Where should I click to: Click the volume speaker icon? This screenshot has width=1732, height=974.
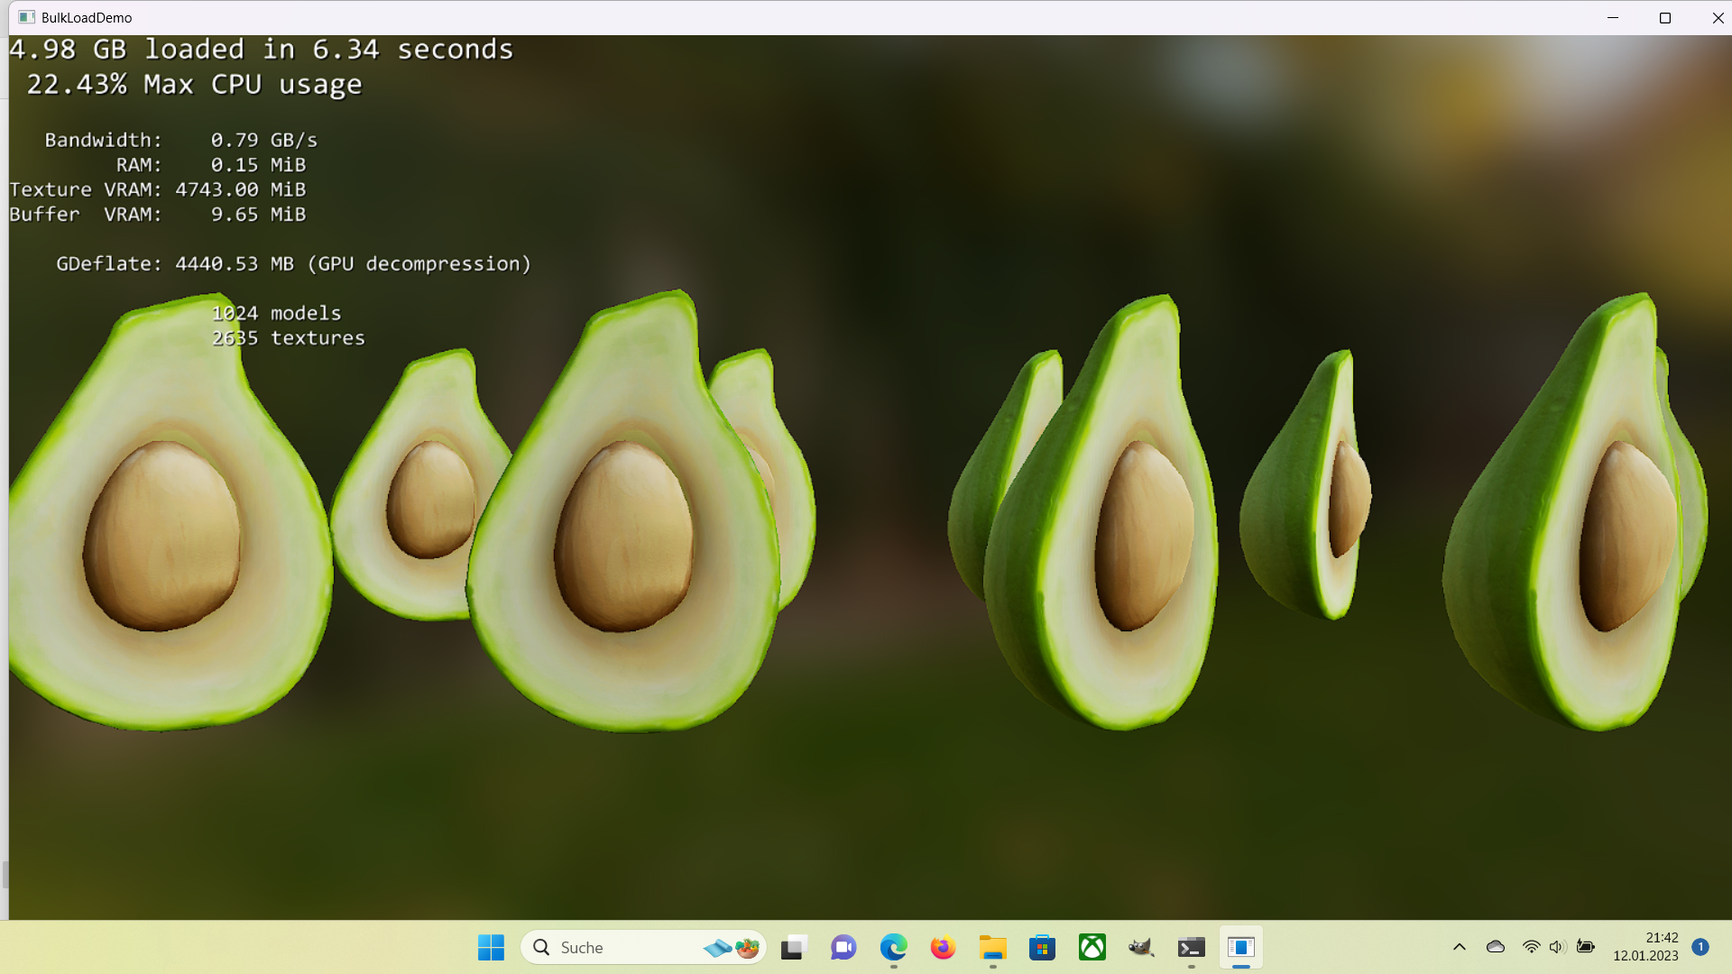click(x=1557, y=947)
